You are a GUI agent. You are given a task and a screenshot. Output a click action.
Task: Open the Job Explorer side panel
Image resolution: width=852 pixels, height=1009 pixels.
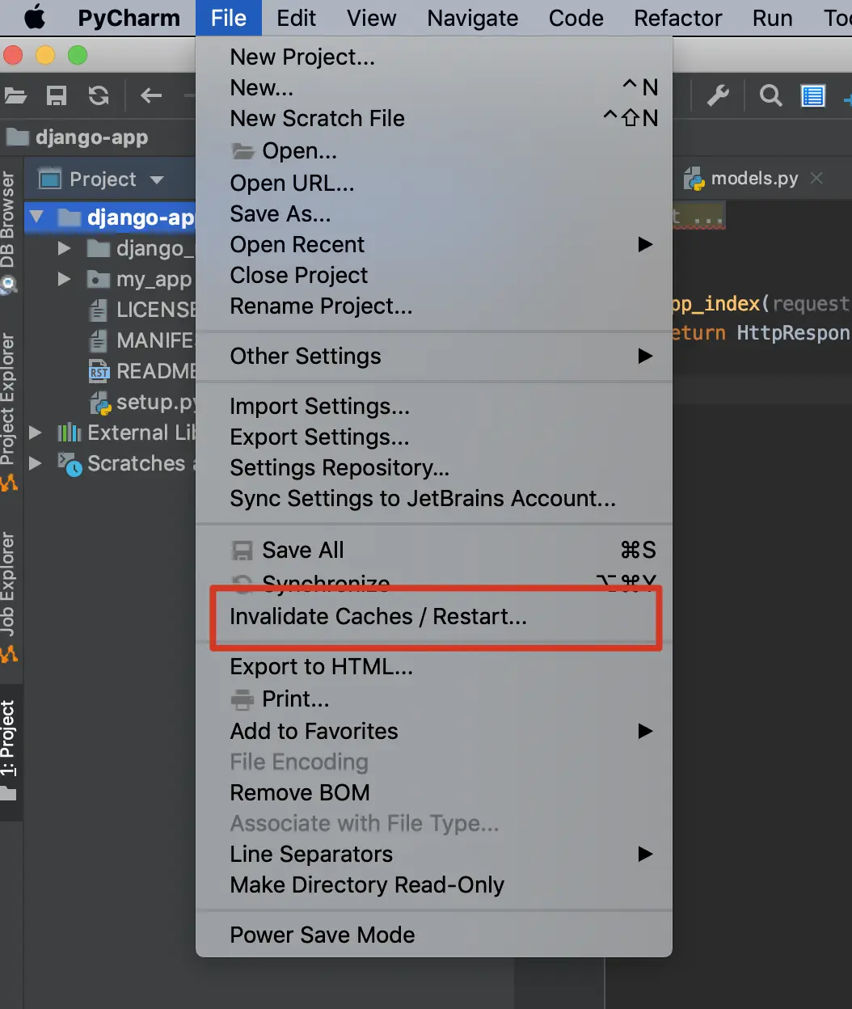pos(9,597)
